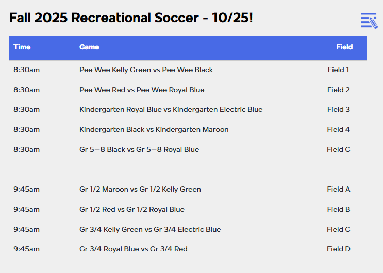Click the Fall 2025 Recreational Soccer heading
The height and width of the screenshot is (273, 383).
(131, 18)
